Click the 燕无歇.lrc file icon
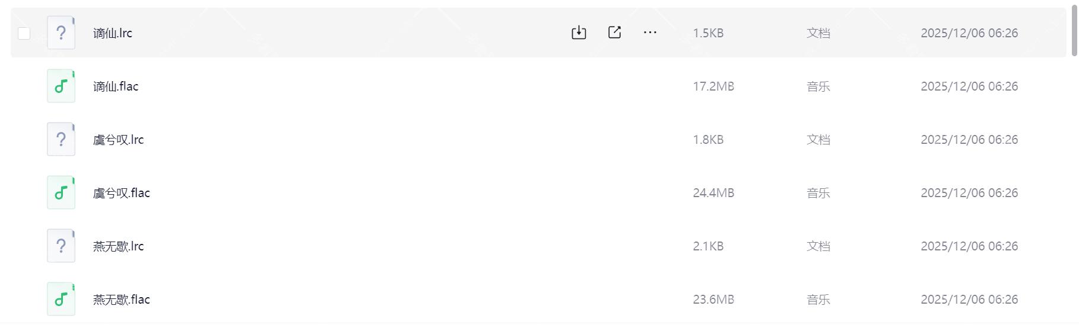The image size is (1079, 325). point(61,246)
